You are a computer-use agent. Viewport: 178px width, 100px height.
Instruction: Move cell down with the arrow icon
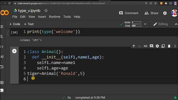coord(140,46)
